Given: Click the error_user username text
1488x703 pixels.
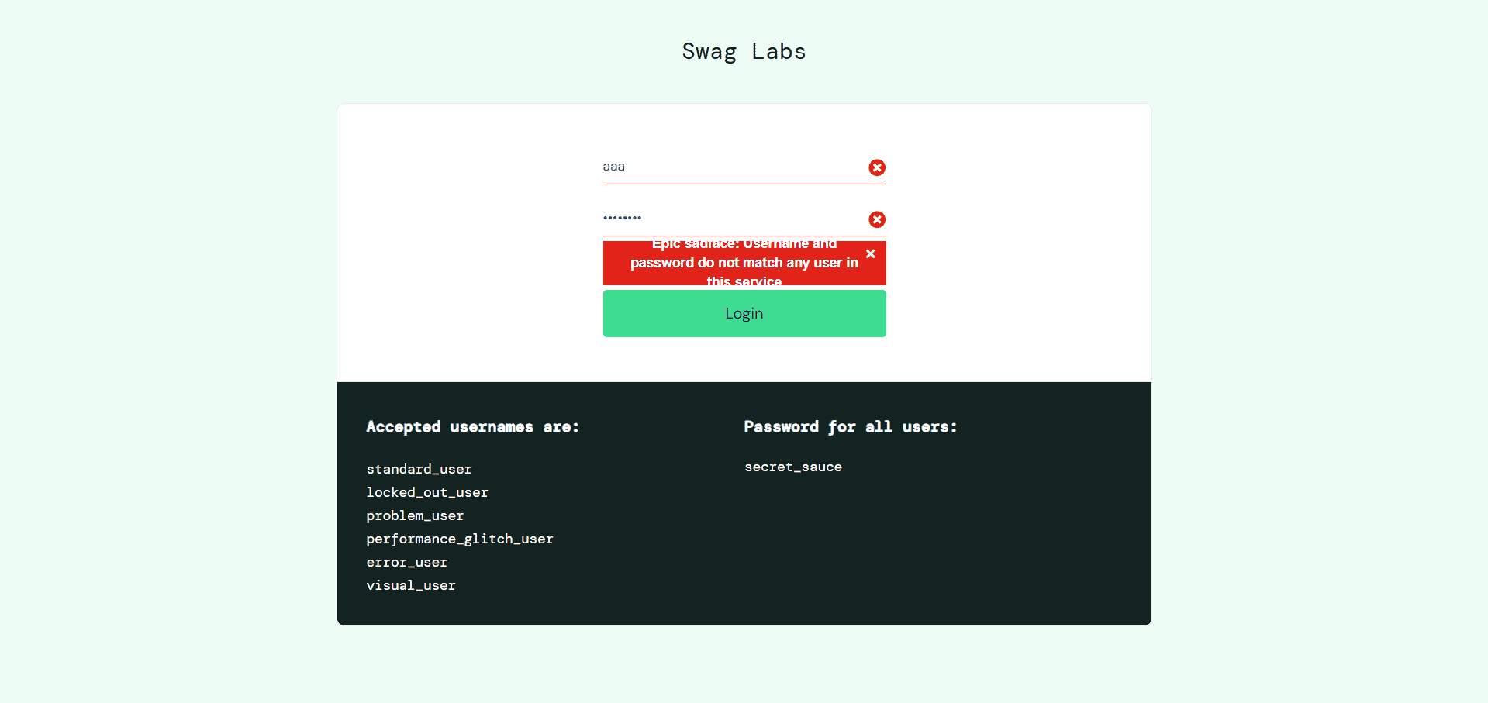Looking at the screenshot, I should [x=407, y=562].
